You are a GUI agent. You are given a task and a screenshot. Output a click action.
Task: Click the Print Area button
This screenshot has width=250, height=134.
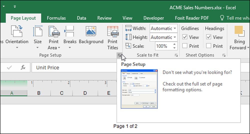tap(54, 37)
